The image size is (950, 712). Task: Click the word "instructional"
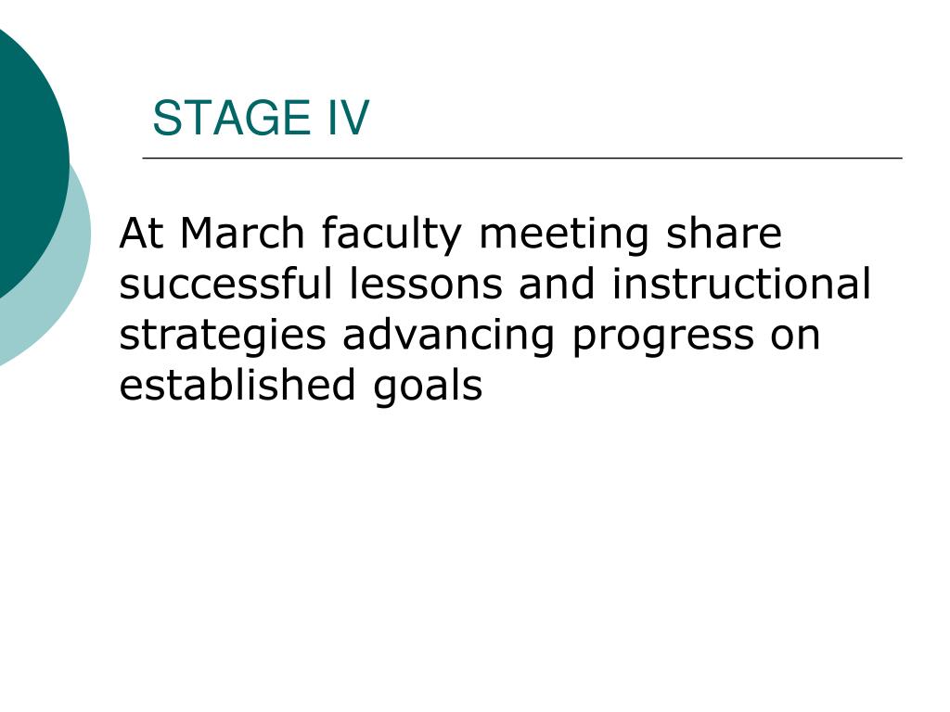point(741,284)
